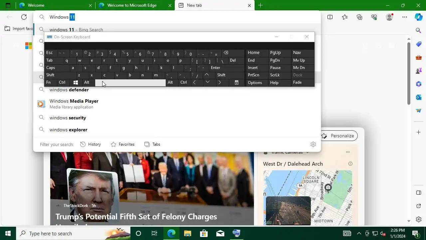Click the Edge refresh button

click(24, 17)
